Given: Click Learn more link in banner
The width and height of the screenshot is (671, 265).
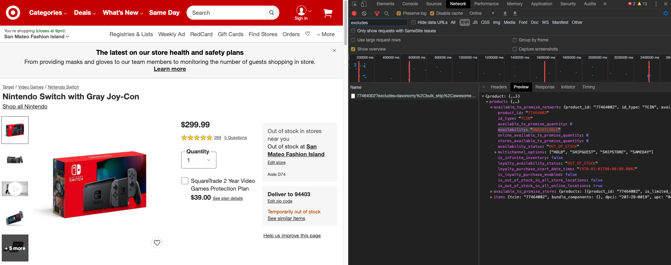Looking at the screenshot, I should tap(170, 69).
